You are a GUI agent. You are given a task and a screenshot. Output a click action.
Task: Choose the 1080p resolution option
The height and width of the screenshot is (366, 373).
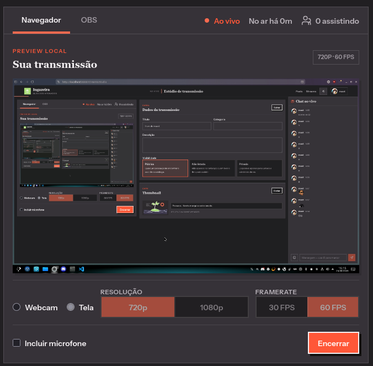click(x=211, y=307)
